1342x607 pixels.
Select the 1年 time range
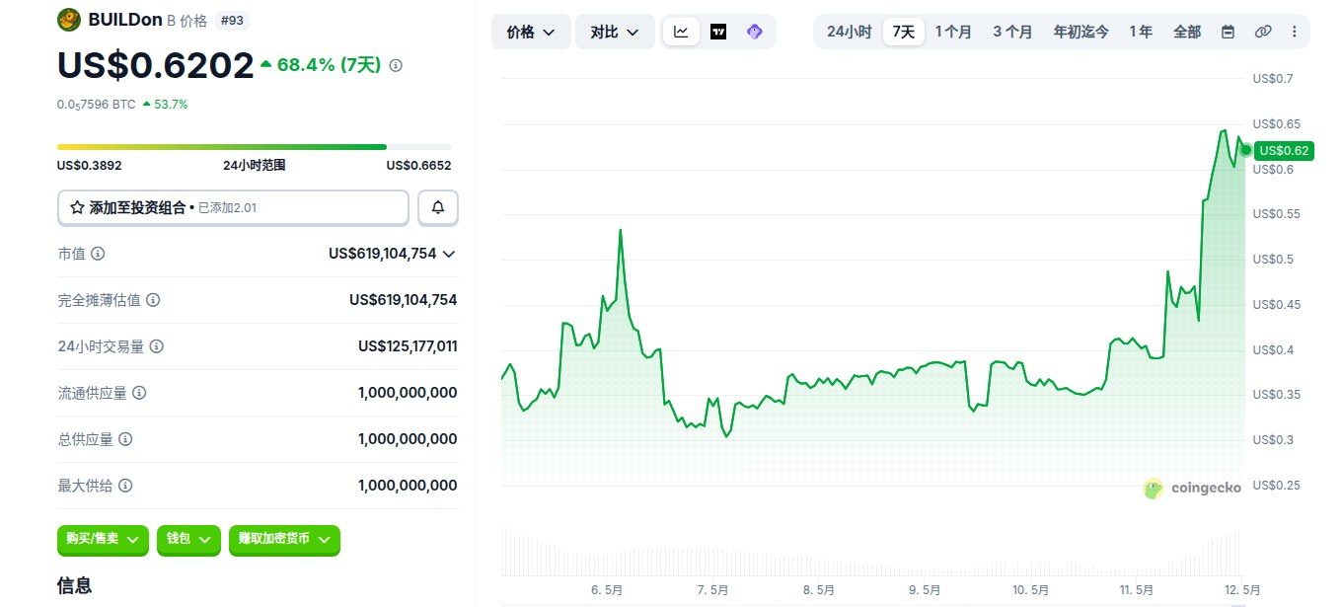[1141, 32]
